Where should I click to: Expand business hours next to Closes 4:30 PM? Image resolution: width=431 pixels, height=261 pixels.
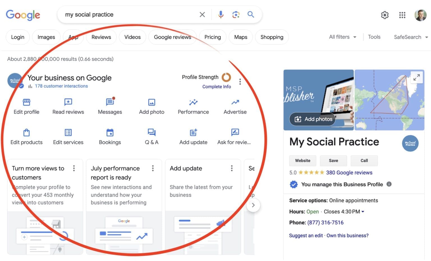click(x=363, y=212)
